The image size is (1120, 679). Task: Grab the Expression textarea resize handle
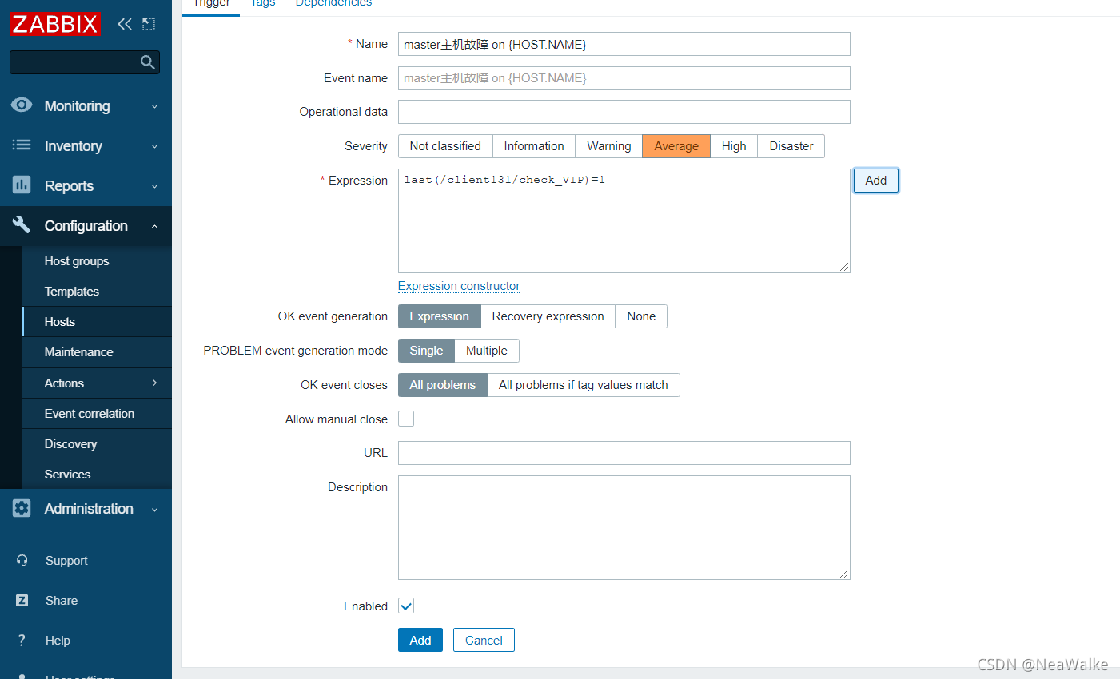point(844,267)
